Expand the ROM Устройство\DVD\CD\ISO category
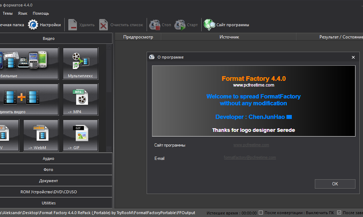Screen dimensions: 363x217 [x=56, y=192]
